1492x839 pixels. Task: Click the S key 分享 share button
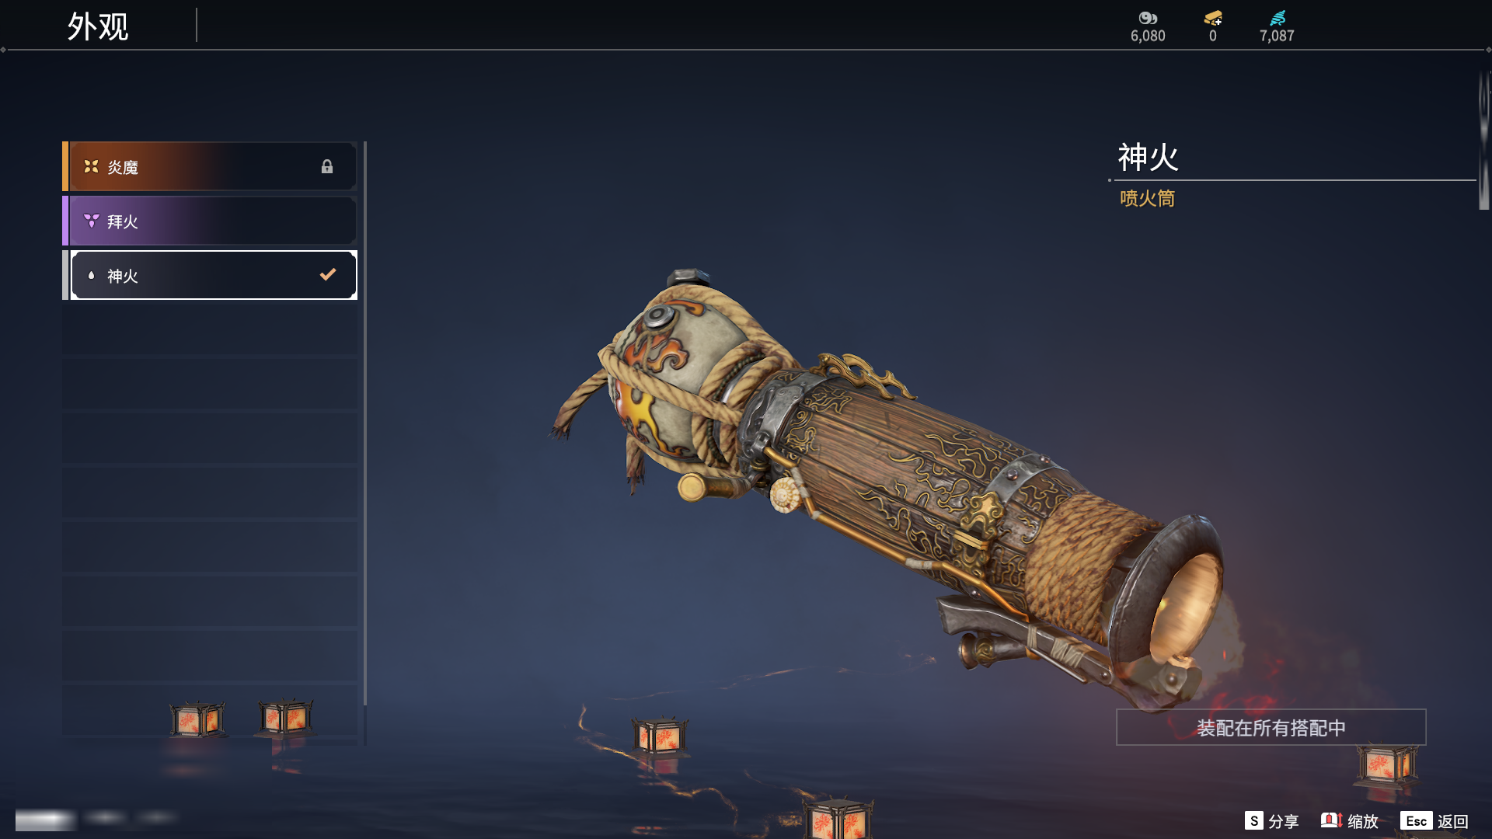[1271, 821]
